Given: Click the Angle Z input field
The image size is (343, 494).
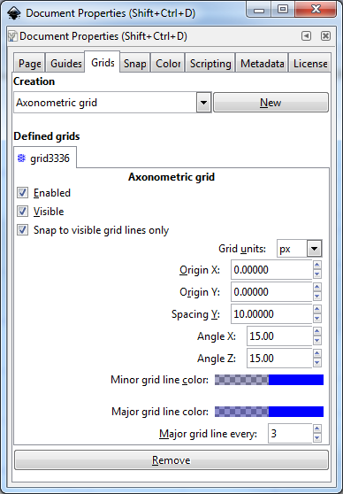Looking at the screenshot, I should click(x=279, y=358).
